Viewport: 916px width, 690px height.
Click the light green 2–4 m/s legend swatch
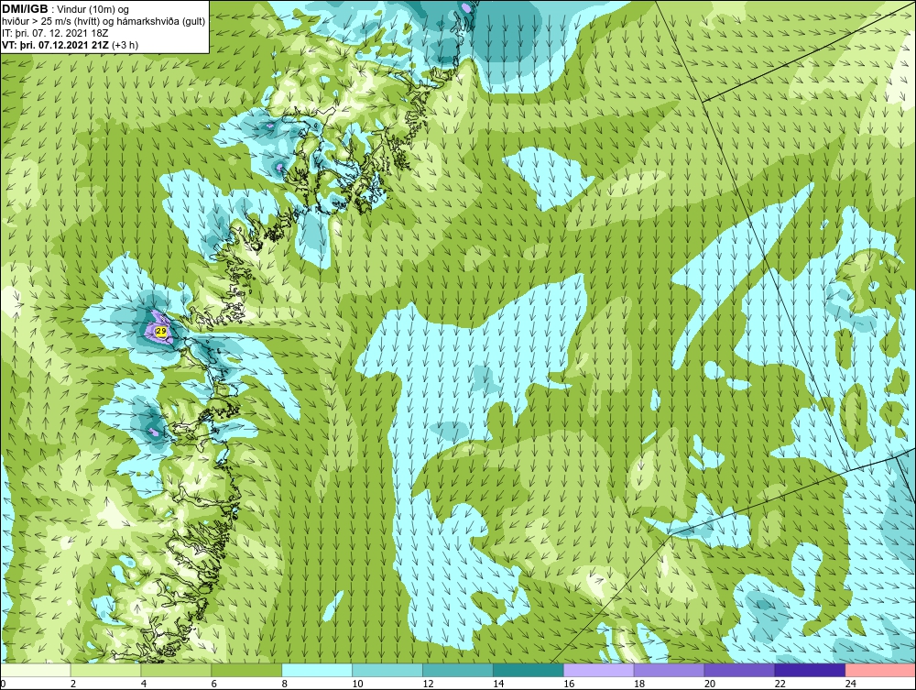pos(105,670)
